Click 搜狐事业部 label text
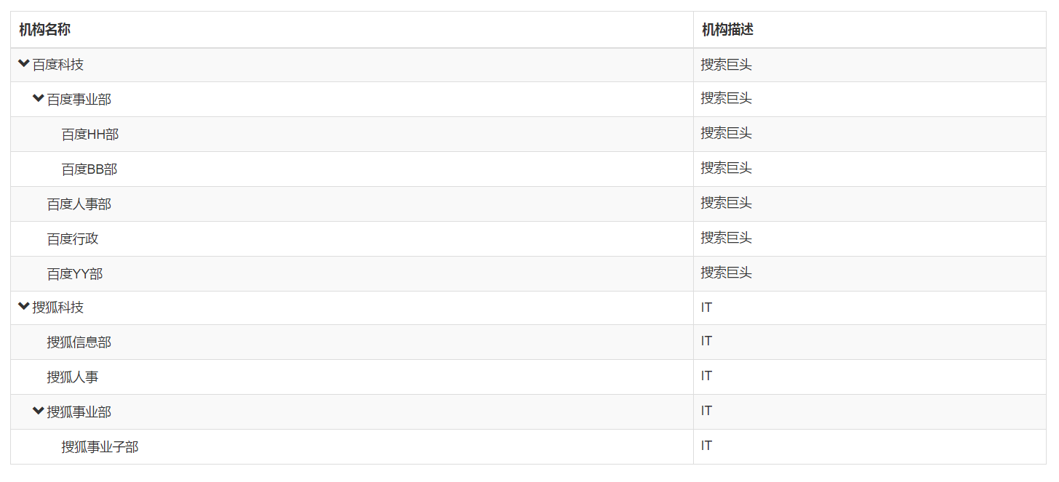1059x482 pixels. click(x=79, y=412)
